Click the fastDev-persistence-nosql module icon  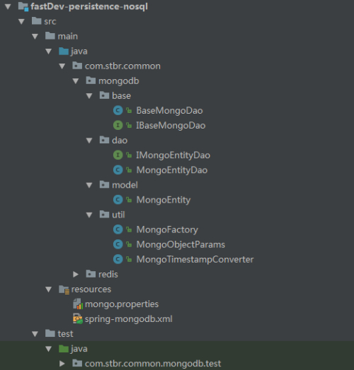click(x=23, y=6)
